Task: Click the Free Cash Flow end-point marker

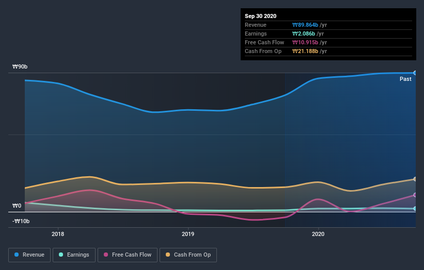Action: [x=415, y=195]
